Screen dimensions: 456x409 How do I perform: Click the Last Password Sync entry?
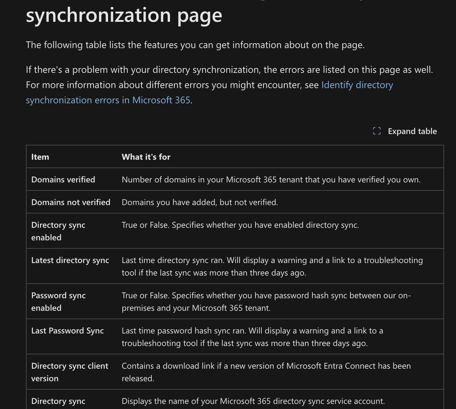pos(67,330)
